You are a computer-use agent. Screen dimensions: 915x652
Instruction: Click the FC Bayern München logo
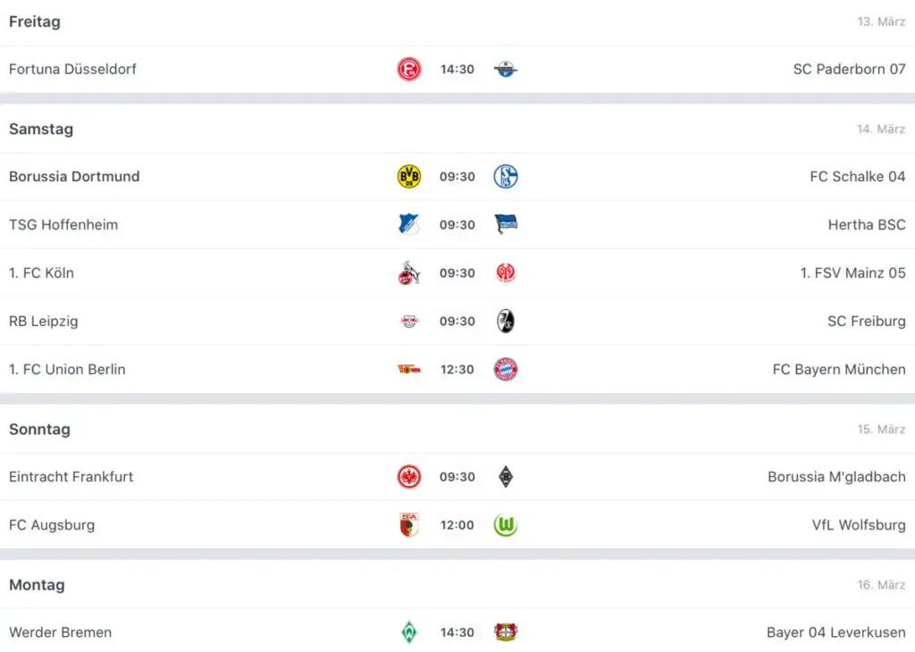(506, 369)
